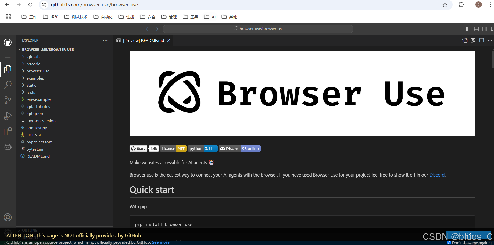494x245 pixels.
Task: Open the browser apps grid icon
Action: 8,17
